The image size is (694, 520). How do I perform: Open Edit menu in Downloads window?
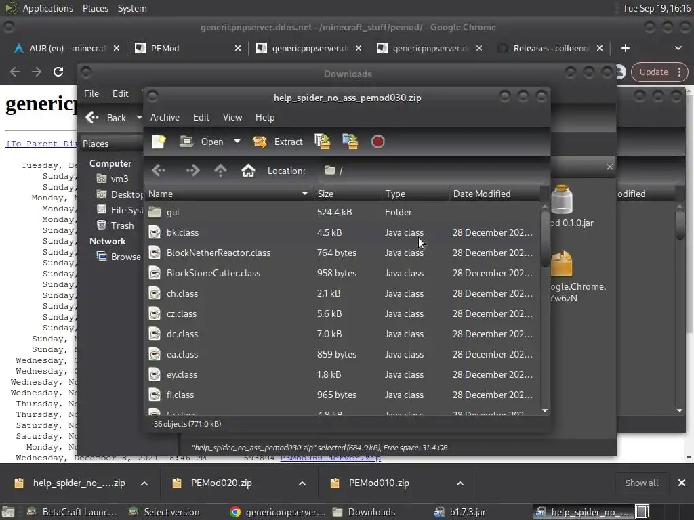(120, 93)
